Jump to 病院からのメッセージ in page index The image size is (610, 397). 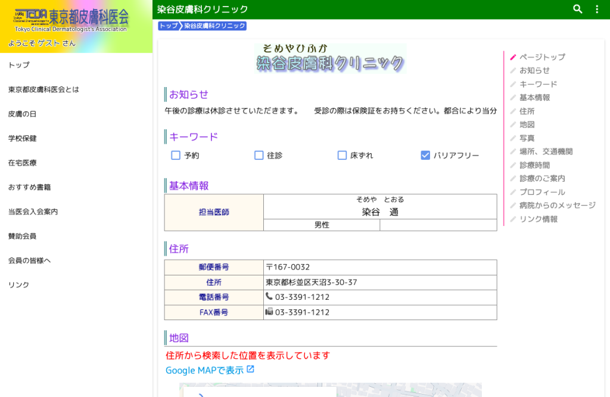[558, 205]
